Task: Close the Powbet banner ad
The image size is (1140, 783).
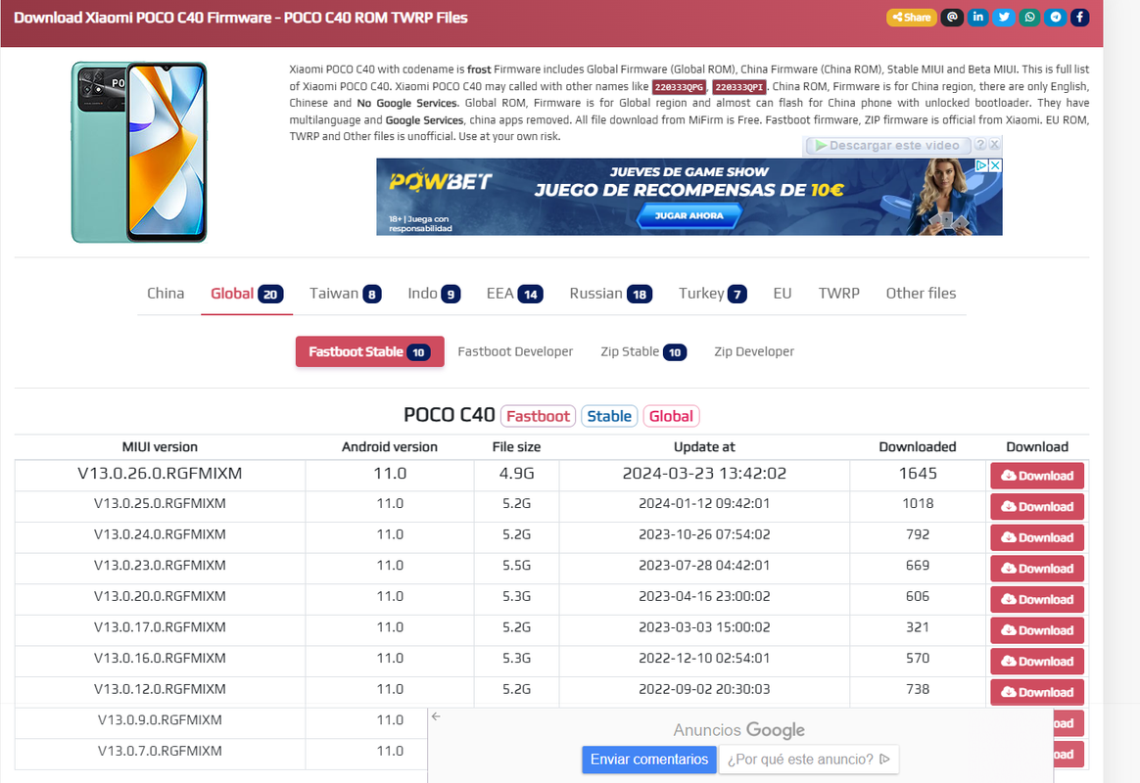Action: click(x=995, y=165)
